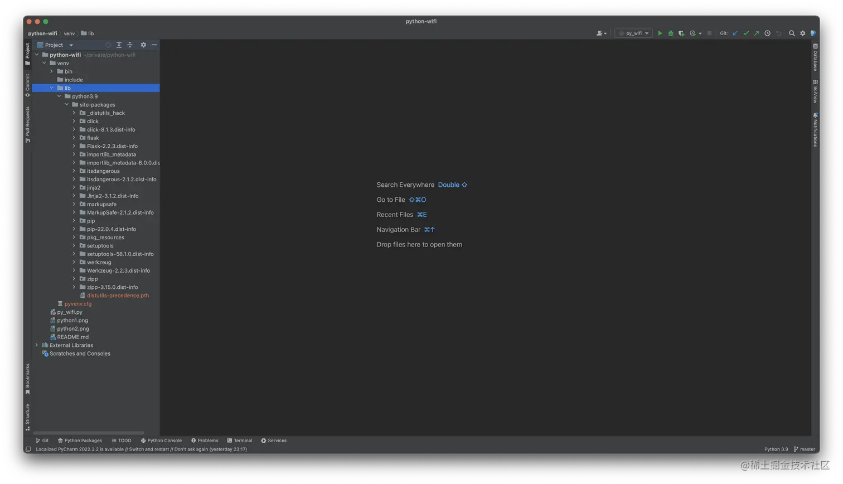Open the Bookmarks side tab
The height and width of the screenshot is (484, 843).
[x=27, y=379]
